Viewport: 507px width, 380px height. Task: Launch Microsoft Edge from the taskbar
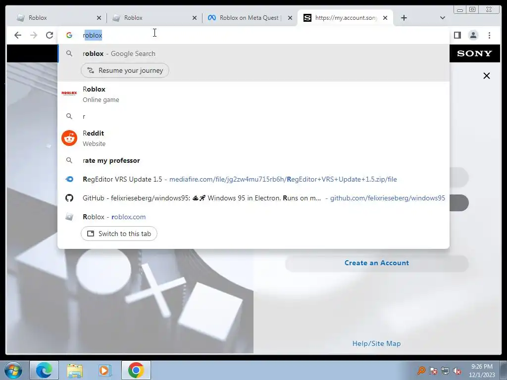(x=44, y=370)
